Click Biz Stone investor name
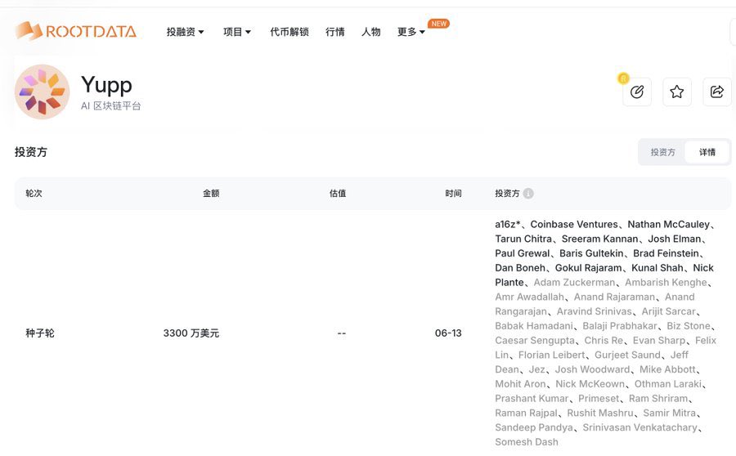 point(688,326)
